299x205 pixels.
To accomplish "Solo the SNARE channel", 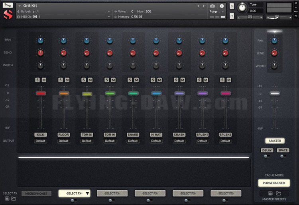I will (x=130, y=80).
